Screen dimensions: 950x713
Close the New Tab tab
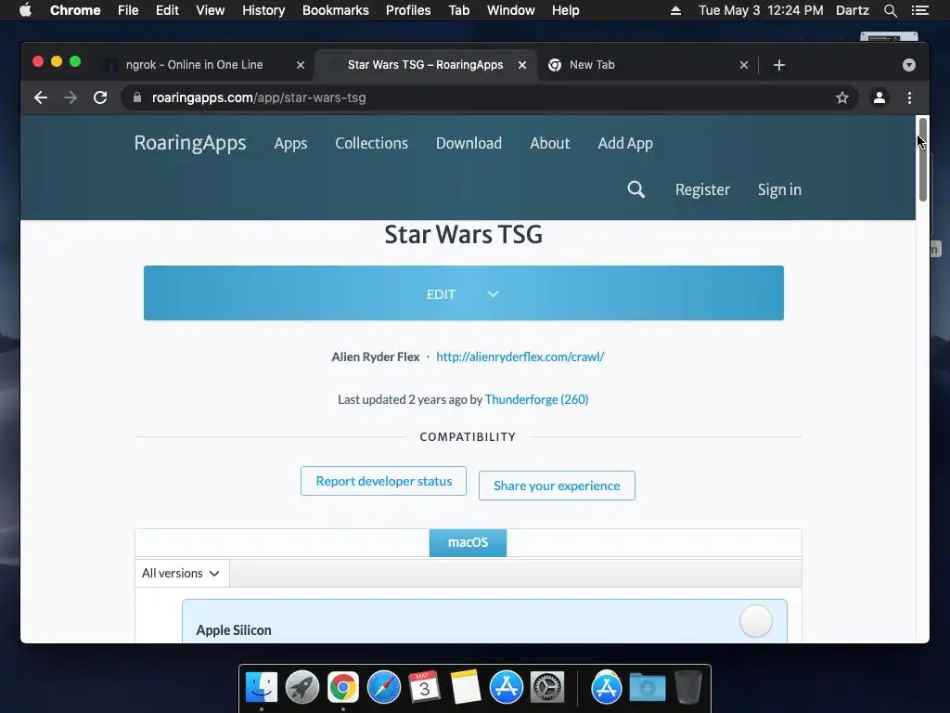[x=744, y=65]
